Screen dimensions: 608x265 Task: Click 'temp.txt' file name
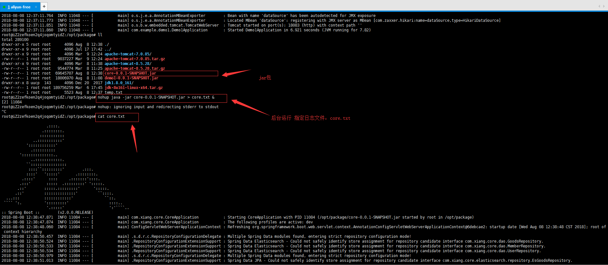(114, 92)
